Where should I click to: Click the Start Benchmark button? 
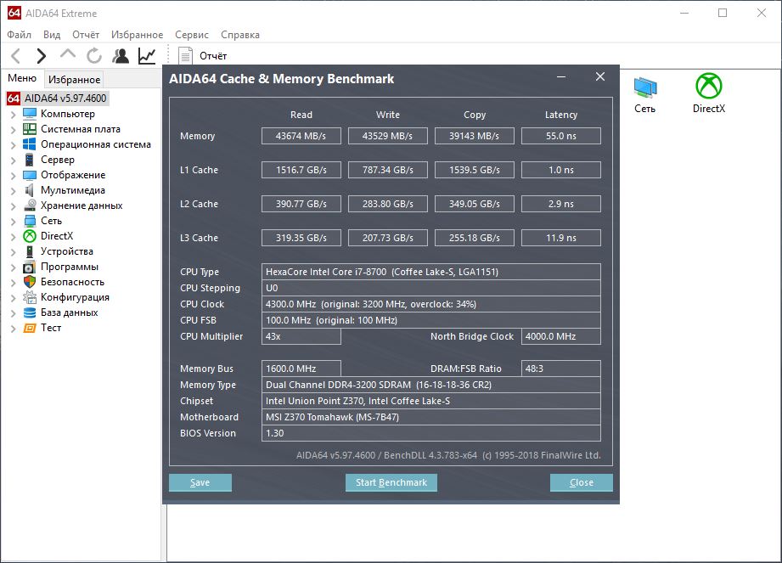tap(391, 482)
